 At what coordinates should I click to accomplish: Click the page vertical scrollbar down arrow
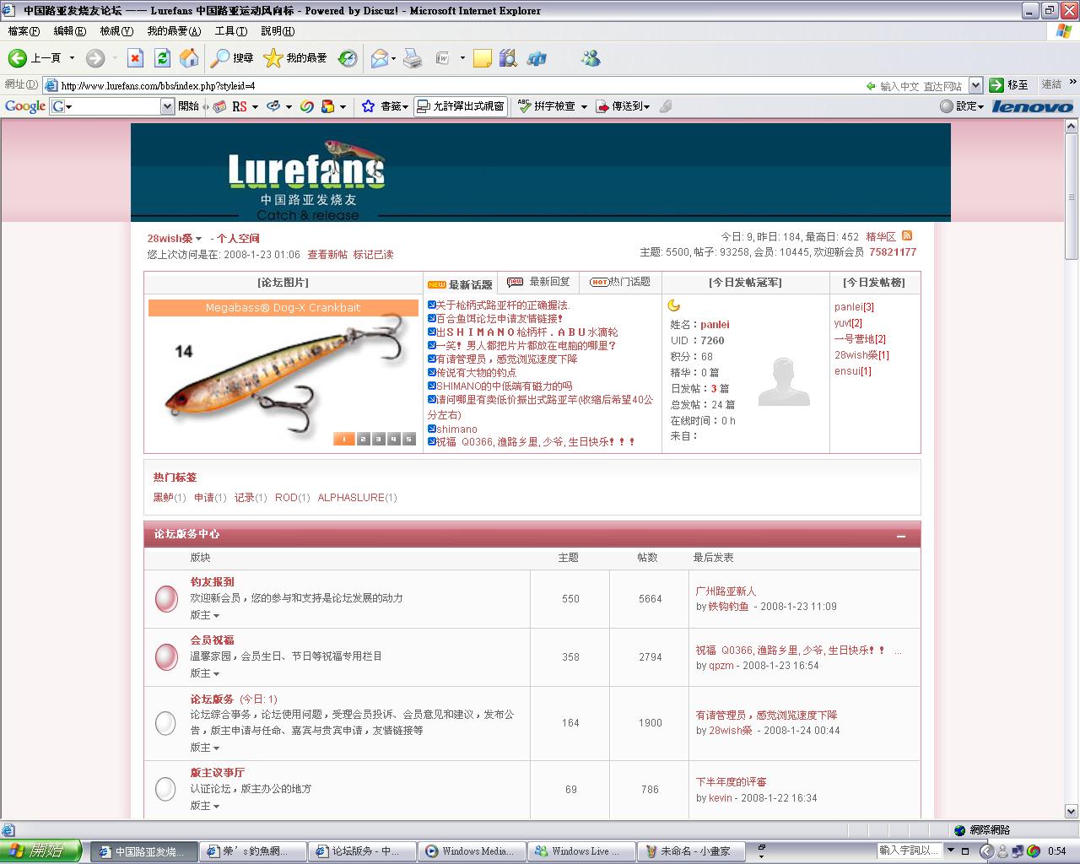click(1072, 811)
